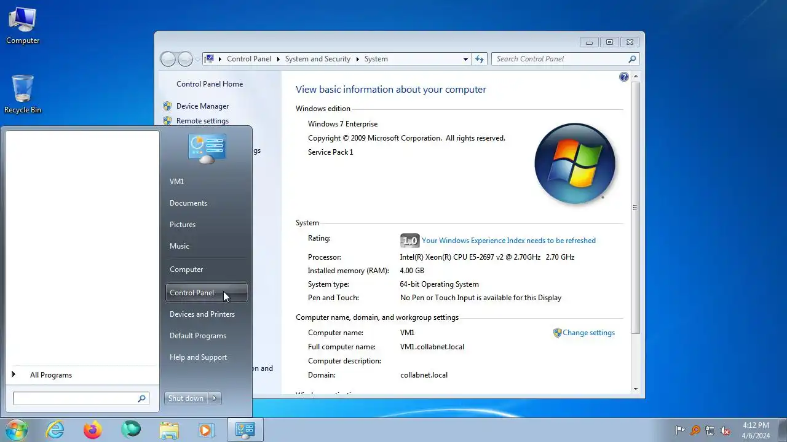Click the Back navigation arrow

(168, 59)
